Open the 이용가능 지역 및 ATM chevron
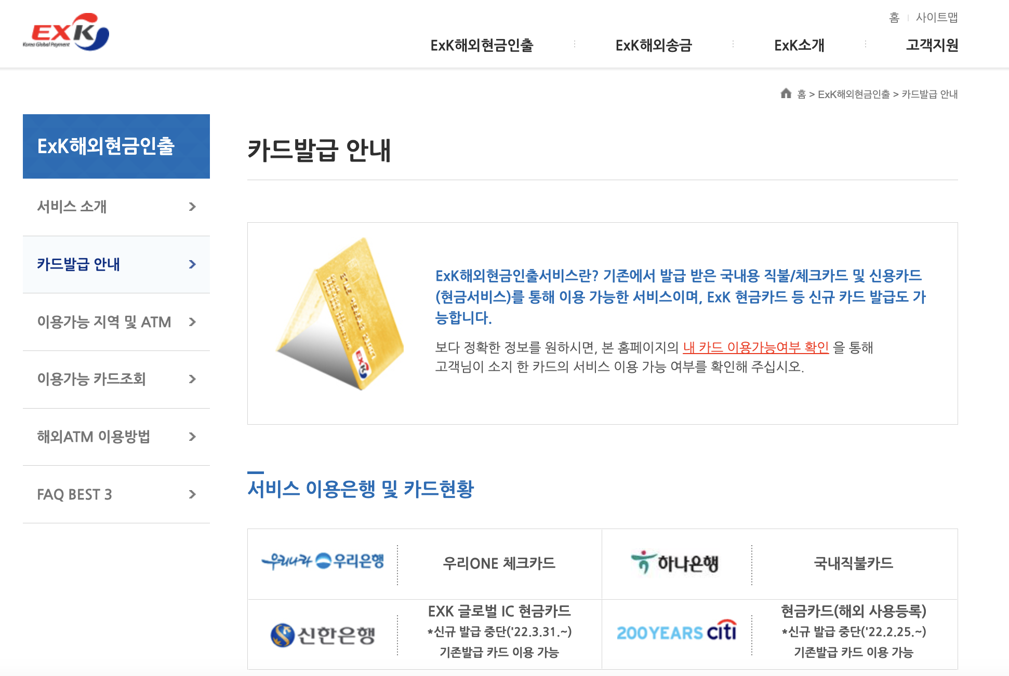 pyautogui.click(x=192, y=322)
